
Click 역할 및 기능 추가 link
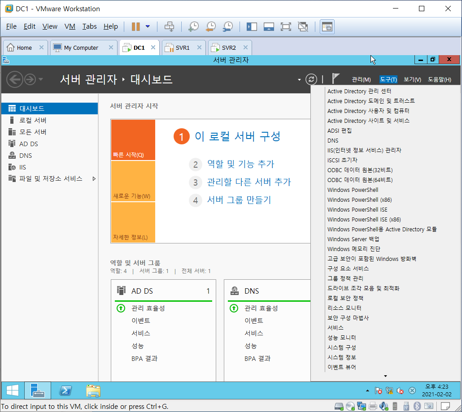pyautogui.click(x=240, y=164)
